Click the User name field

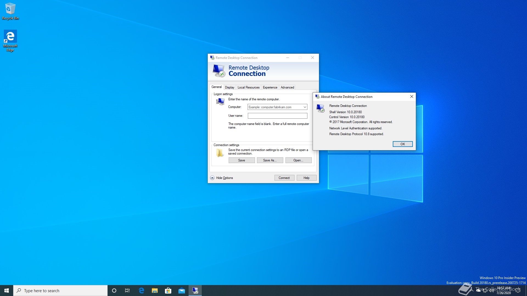[x=277, y=116]
